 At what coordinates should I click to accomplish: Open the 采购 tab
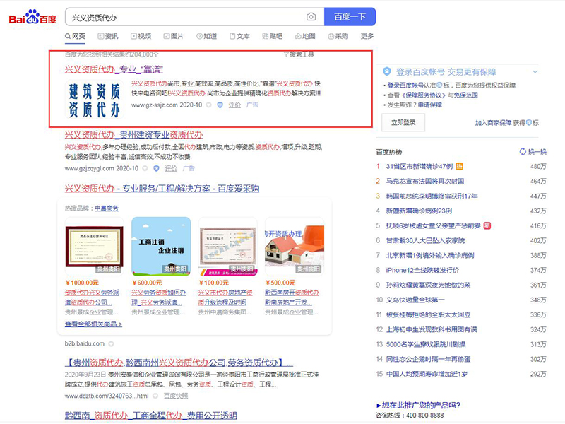coord(338,36)
